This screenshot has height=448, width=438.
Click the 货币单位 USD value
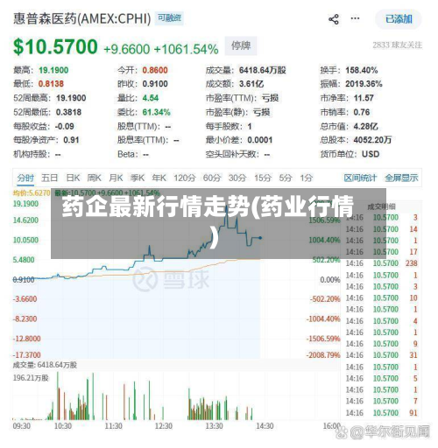[371, 154]
